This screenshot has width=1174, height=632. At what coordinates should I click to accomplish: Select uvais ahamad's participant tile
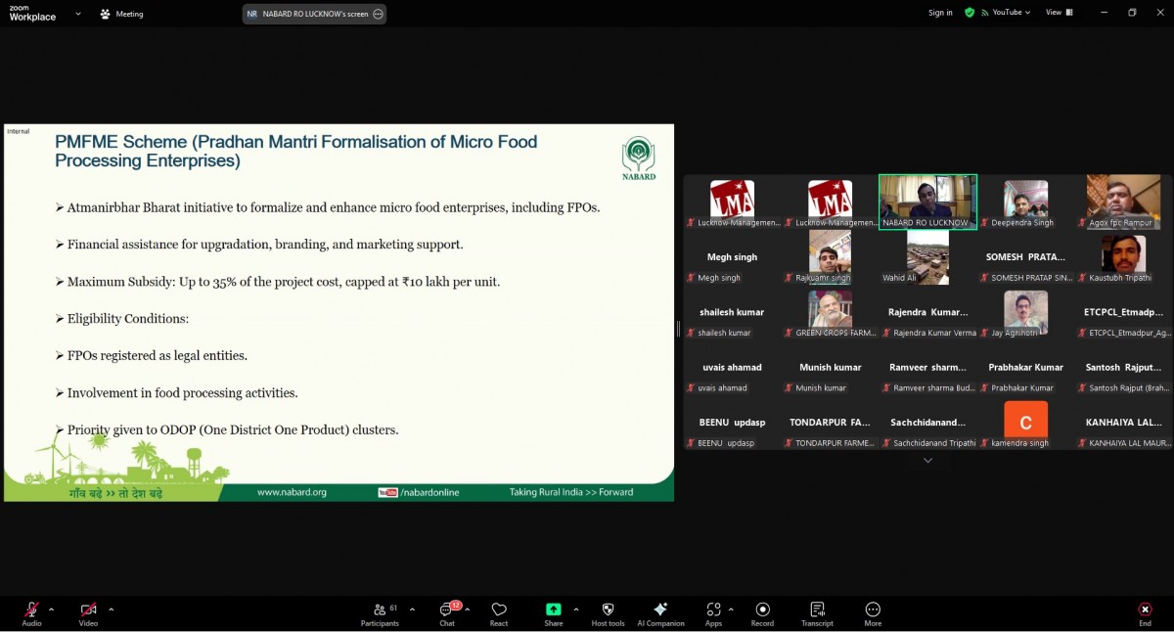tap(732, 368)
